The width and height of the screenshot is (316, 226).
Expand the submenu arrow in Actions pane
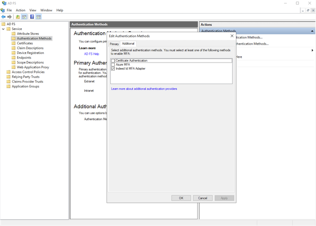(313, 50)
